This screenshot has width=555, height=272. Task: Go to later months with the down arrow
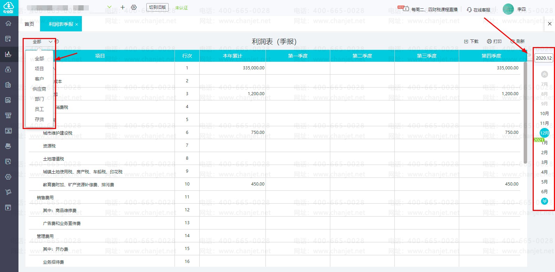545,201
